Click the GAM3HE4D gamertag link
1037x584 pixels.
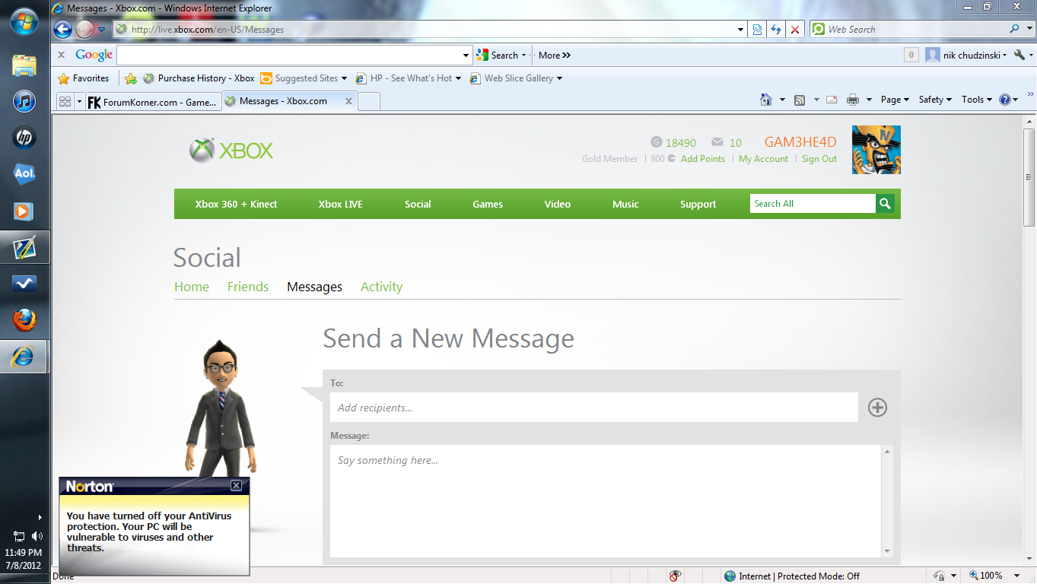tap(800, 142)
